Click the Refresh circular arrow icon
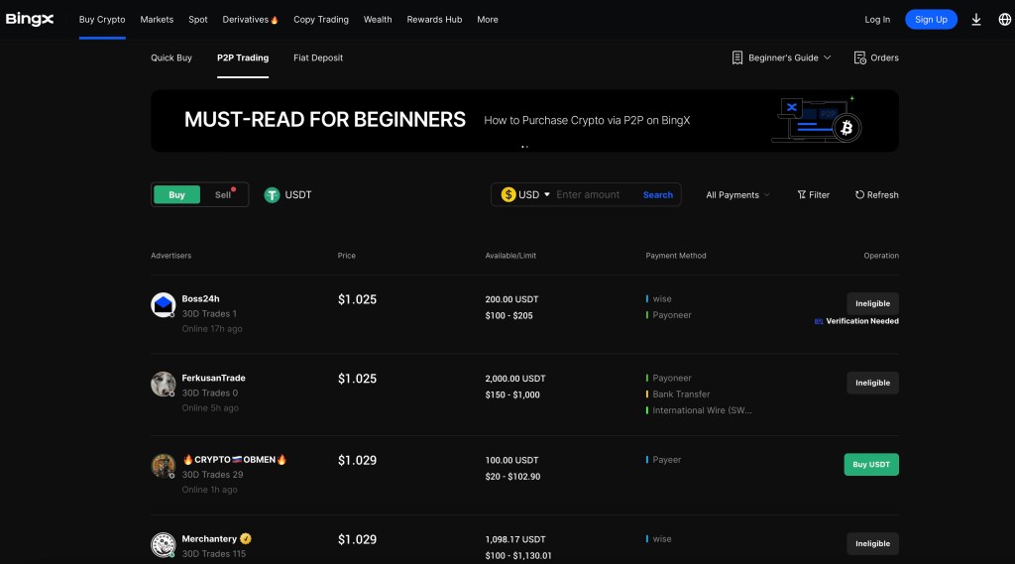 point(859,195)
